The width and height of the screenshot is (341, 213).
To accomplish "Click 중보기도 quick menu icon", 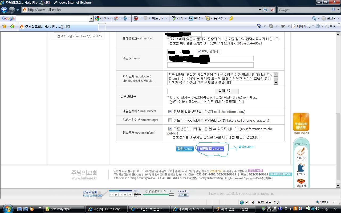I will point(301,169).
